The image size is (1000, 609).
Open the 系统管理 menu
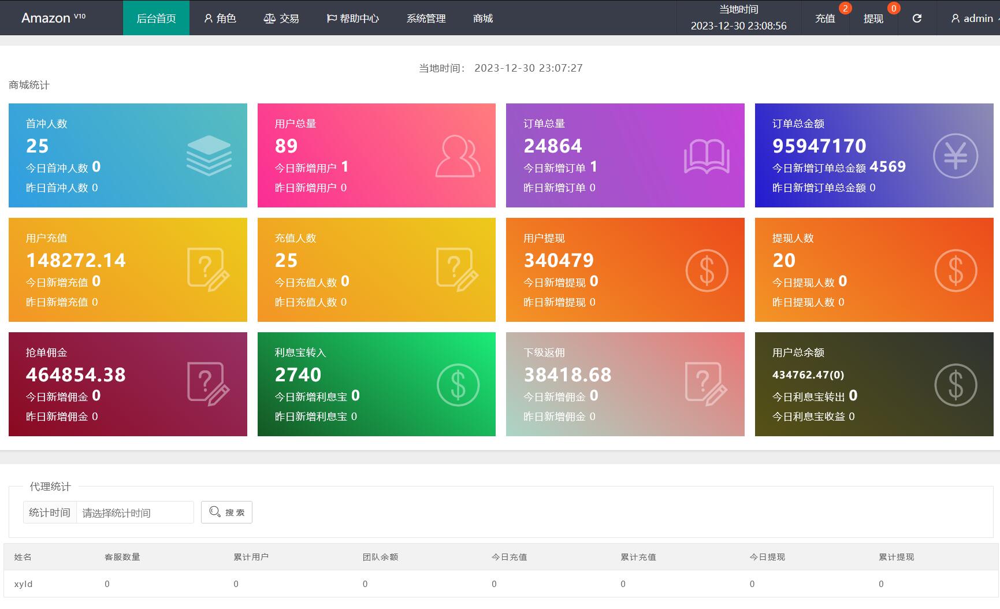pos(426,18)
